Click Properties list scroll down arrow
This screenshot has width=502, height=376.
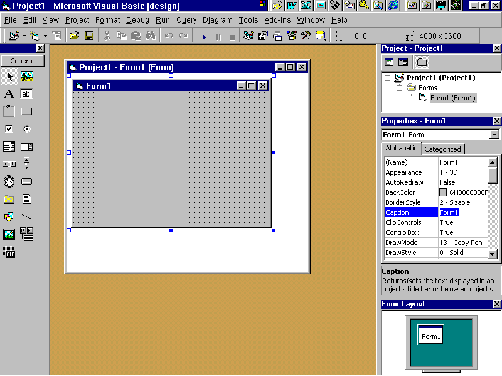click(x=493, y=254)
